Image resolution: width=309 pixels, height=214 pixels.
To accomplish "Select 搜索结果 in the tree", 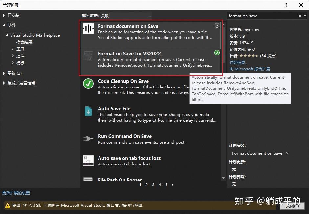I will pyautogui.click(x=24, y=42).
